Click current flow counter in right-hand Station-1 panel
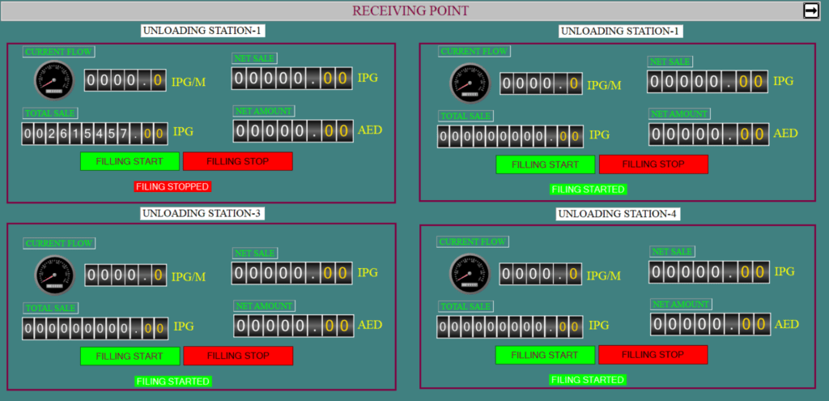Screen dimensions: 829x401 542,83
